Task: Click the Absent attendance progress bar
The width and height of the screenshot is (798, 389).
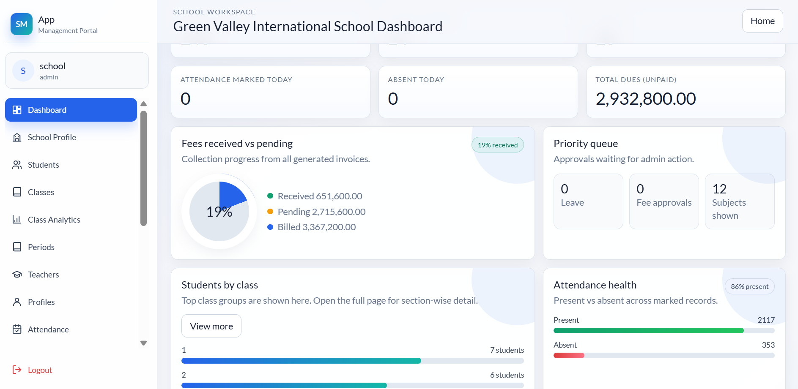Action: 664,356
